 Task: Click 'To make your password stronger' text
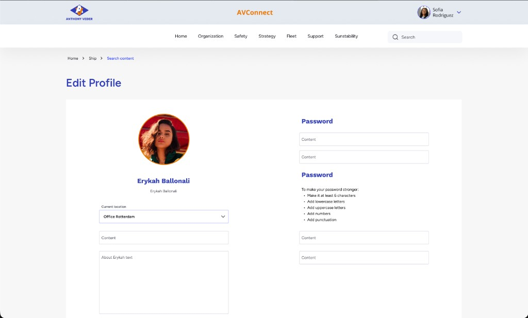click(x=329, y=190)
